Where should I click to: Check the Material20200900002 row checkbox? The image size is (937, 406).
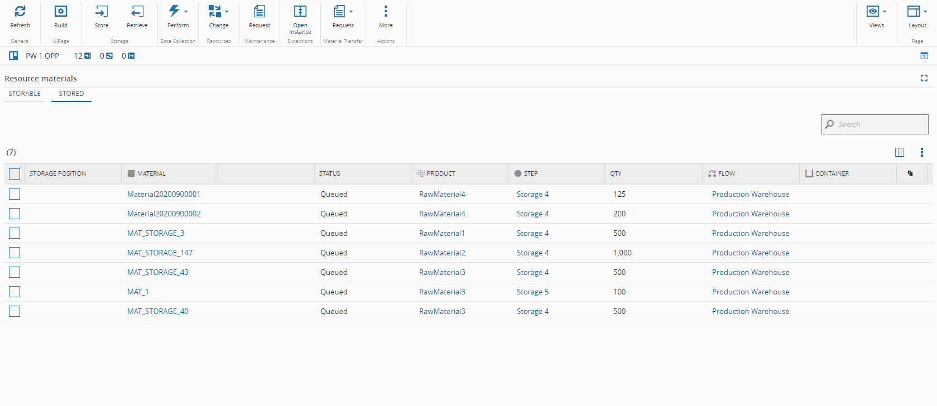(15, 214)
